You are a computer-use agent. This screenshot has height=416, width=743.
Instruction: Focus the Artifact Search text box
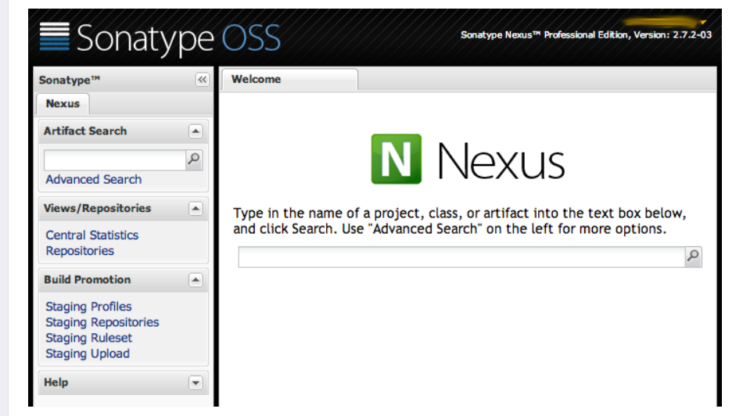[x=115, y=160]
